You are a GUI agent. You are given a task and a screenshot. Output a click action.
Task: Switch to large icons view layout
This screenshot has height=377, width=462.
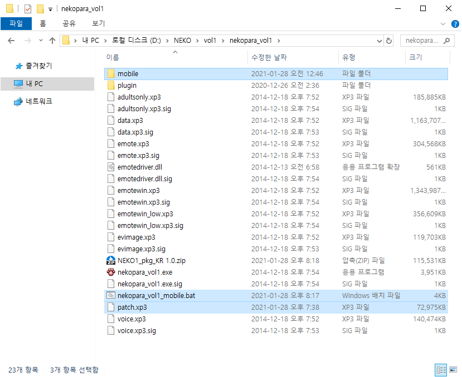coord(453,370)
